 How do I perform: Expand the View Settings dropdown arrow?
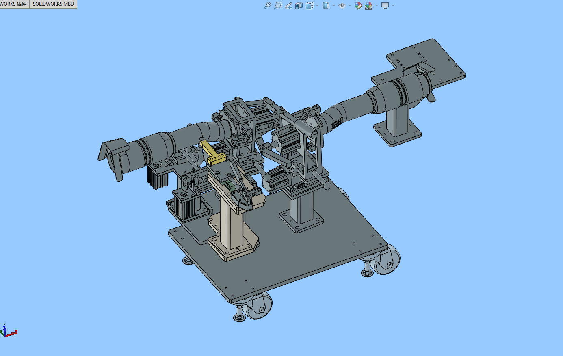(393, 6)
